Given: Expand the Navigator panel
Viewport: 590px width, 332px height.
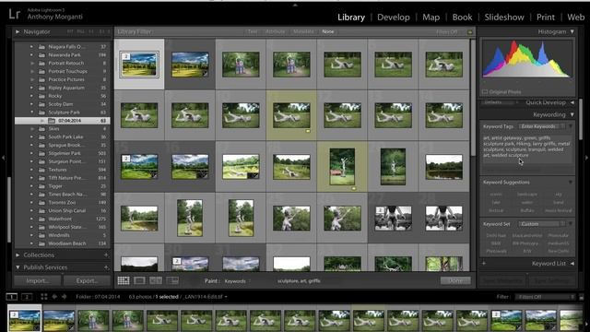Looking at the screenshot, I should [x=18, y=32].
